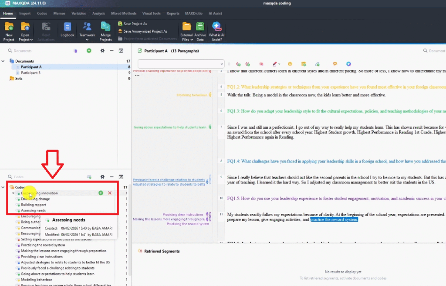Screen dimensions: 446x286
Task: Click What is AI Assist icon
Action: [216, 27]
